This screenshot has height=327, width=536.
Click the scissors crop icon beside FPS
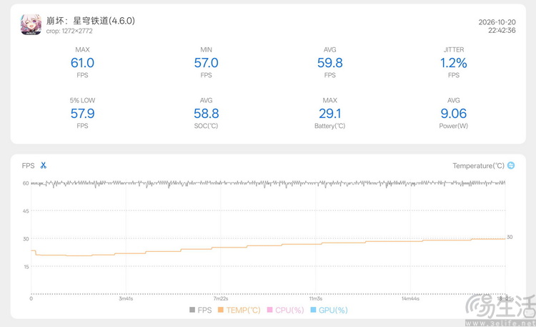pos(43,165)
